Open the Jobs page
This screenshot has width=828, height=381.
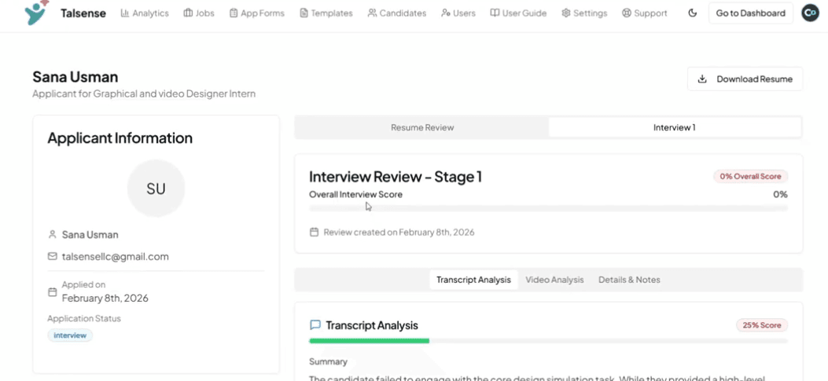pos(199,13)
